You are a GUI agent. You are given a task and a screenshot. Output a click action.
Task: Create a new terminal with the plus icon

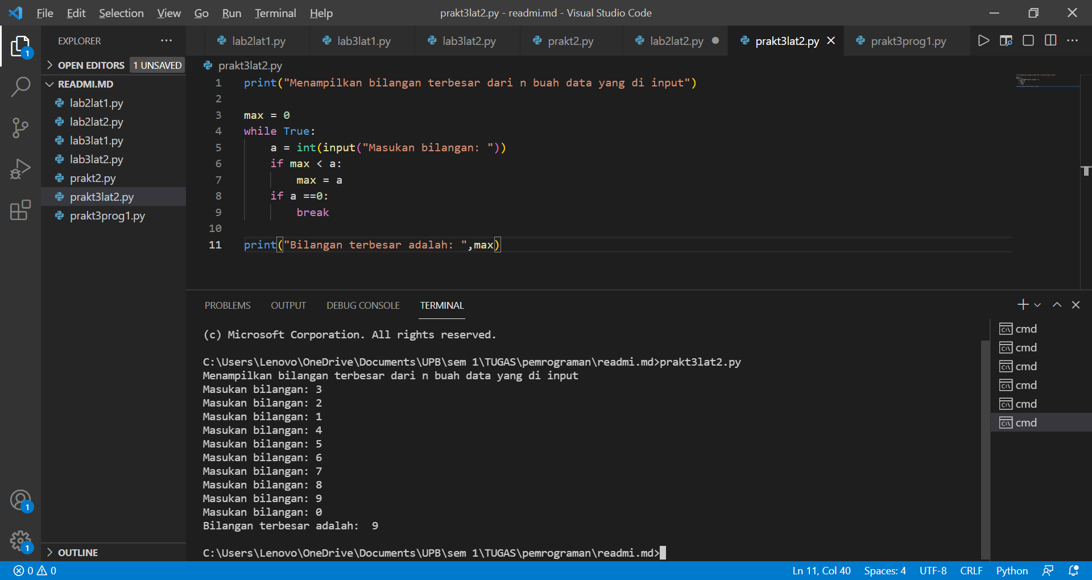click(1022, 305)
